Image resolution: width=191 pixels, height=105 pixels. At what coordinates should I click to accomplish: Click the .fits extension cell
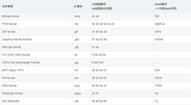(77, 24)
